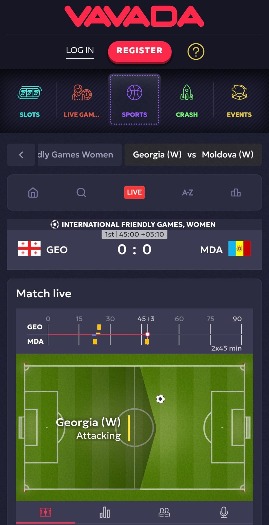Click the back chevron arrow

point(21,155)
